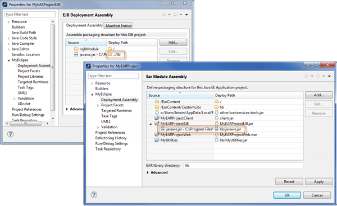Click MyEARProjectWeb.war deploy path
Screen dimensions: 337x206
click(238, 134)
